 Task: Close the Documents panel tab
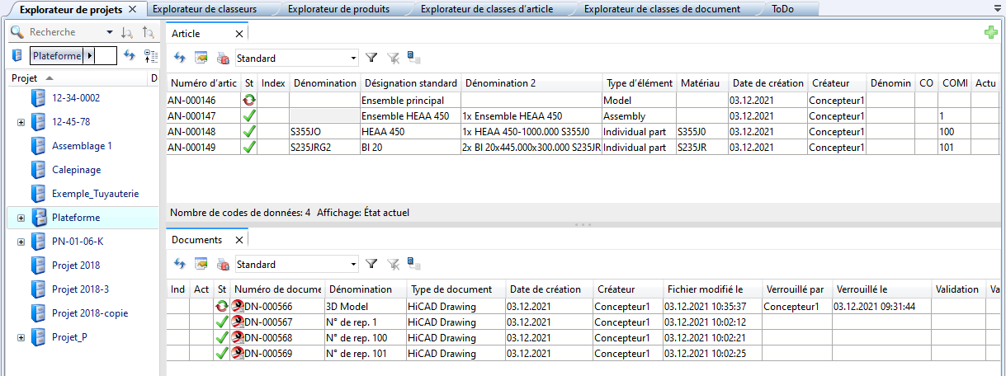239,240
